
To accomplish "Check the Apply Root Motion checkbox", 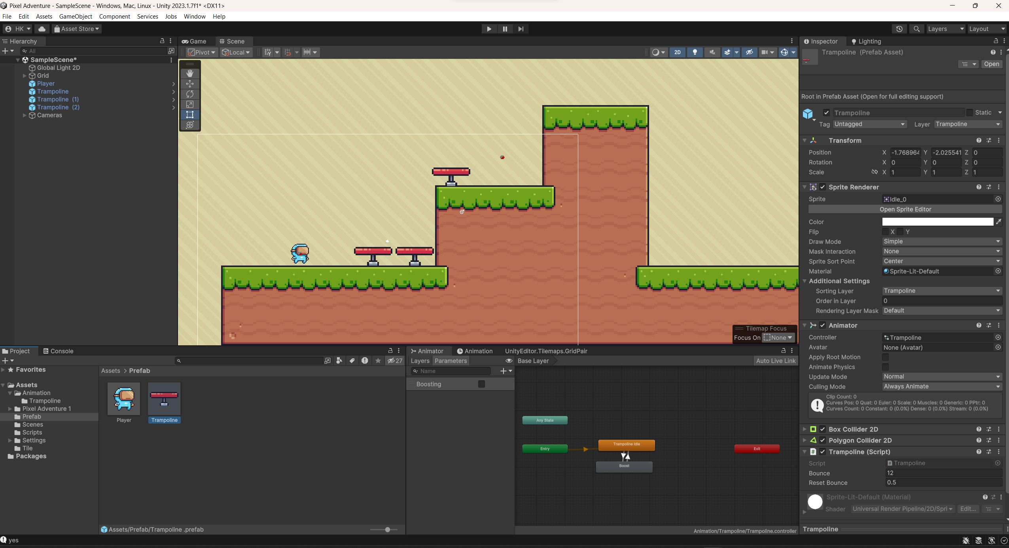I will pyautogui.click(x=885, y=357).
